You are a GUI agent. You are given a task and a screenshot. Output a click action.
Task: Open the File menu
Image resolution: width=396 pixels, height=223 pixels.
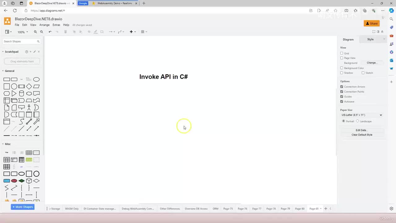coord(17,25)
